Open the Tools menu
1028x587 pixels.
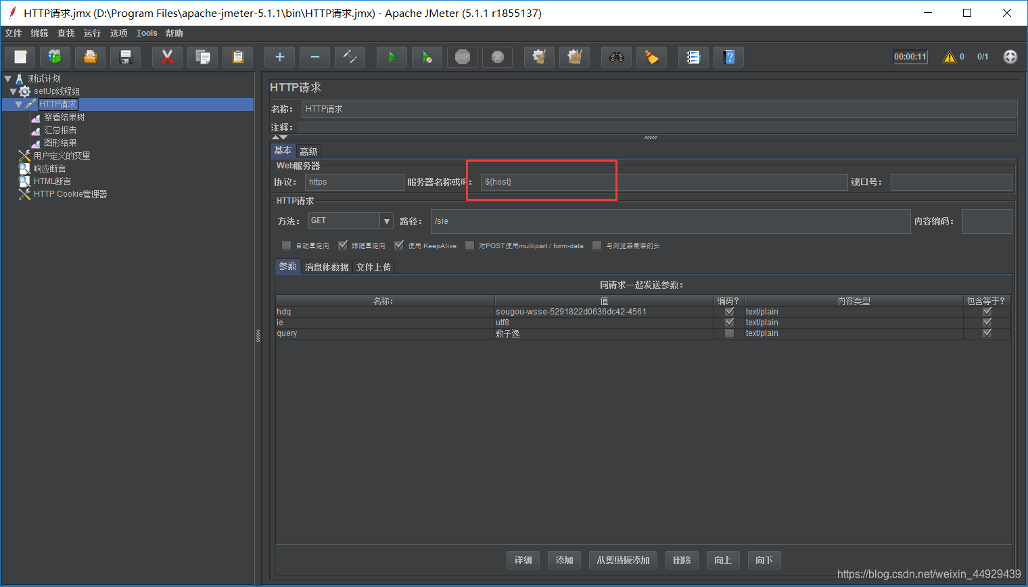point(147,33)
